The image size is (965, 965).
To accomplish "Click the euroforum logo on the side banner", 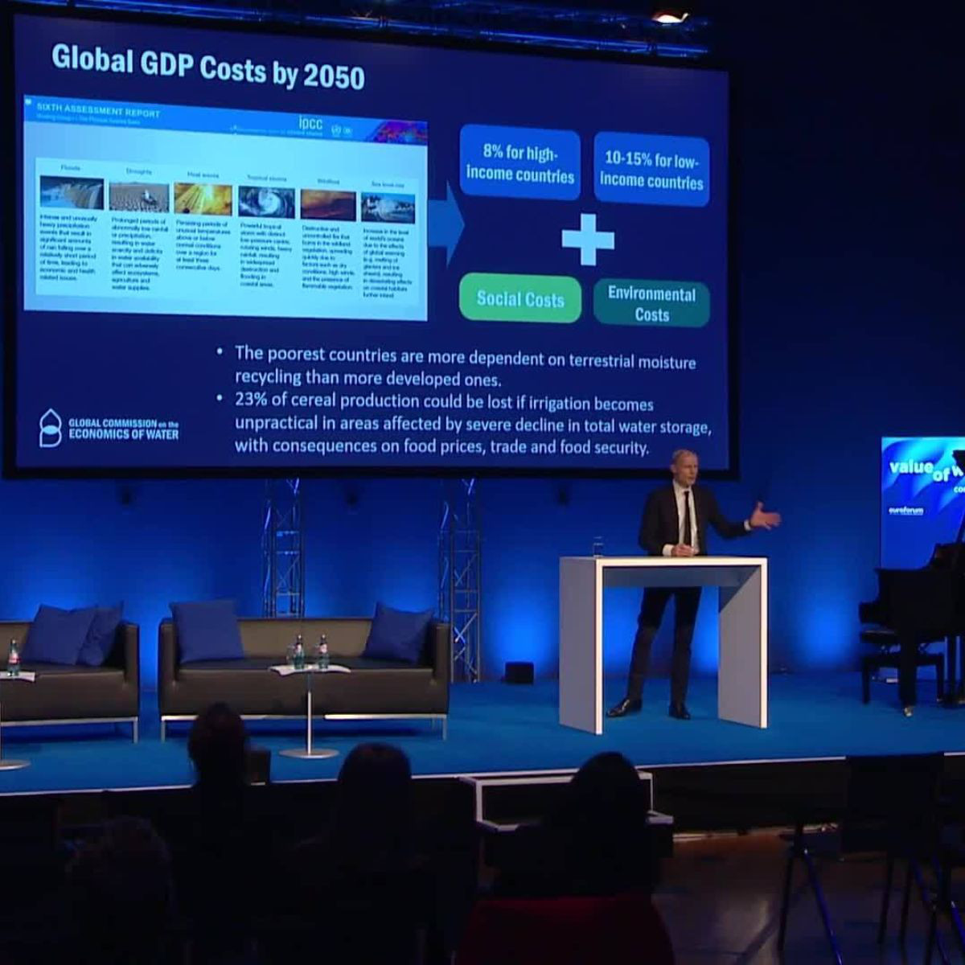I will (x=906, y=510).
